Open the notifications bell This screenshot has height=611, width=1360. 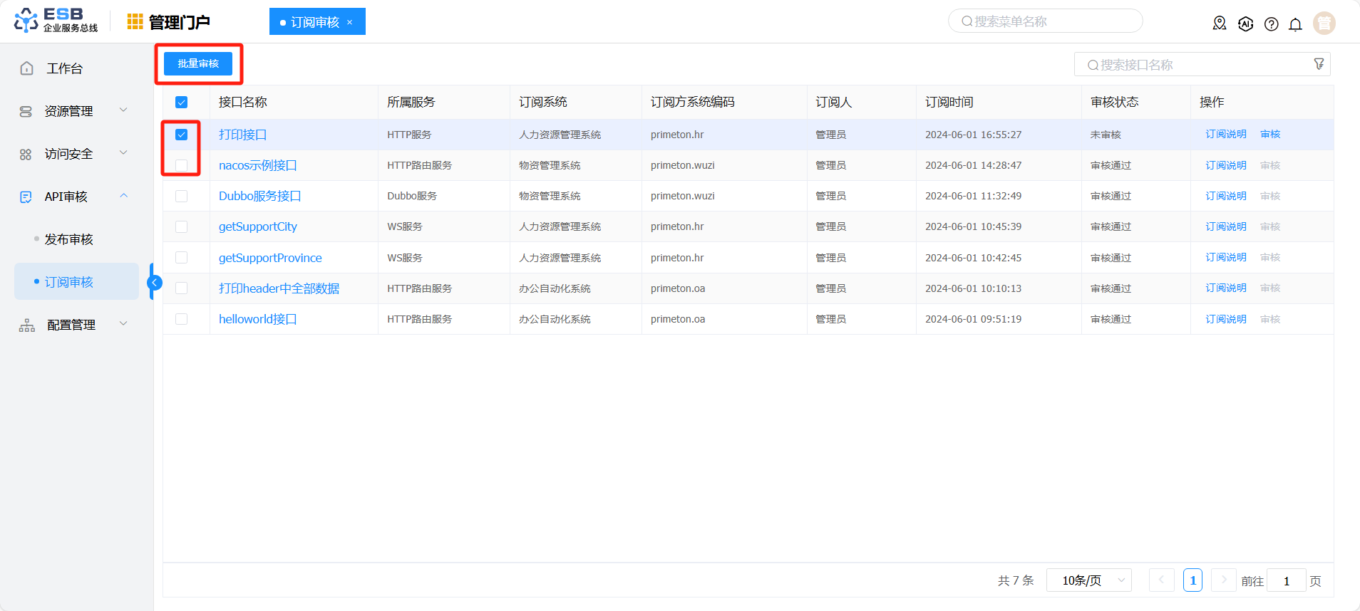[1295, 24]
